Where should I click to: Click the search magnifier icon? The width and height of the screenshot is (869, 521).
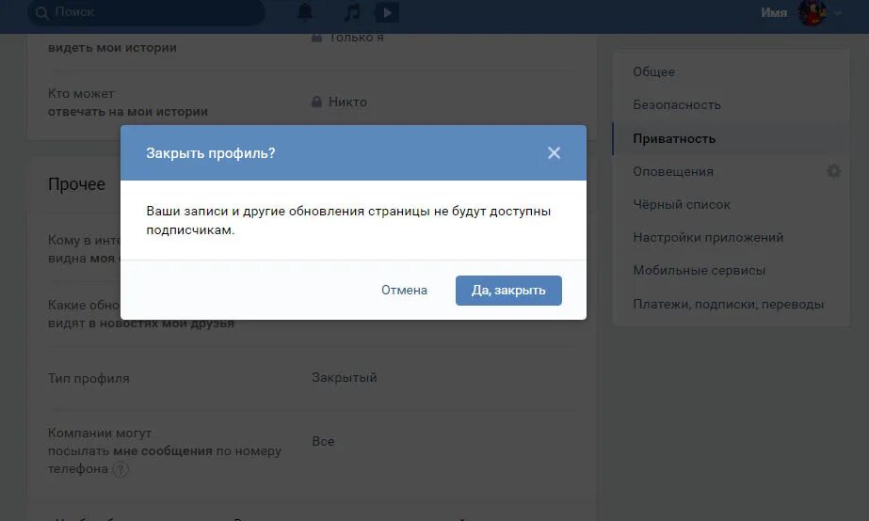pos(42,12)
